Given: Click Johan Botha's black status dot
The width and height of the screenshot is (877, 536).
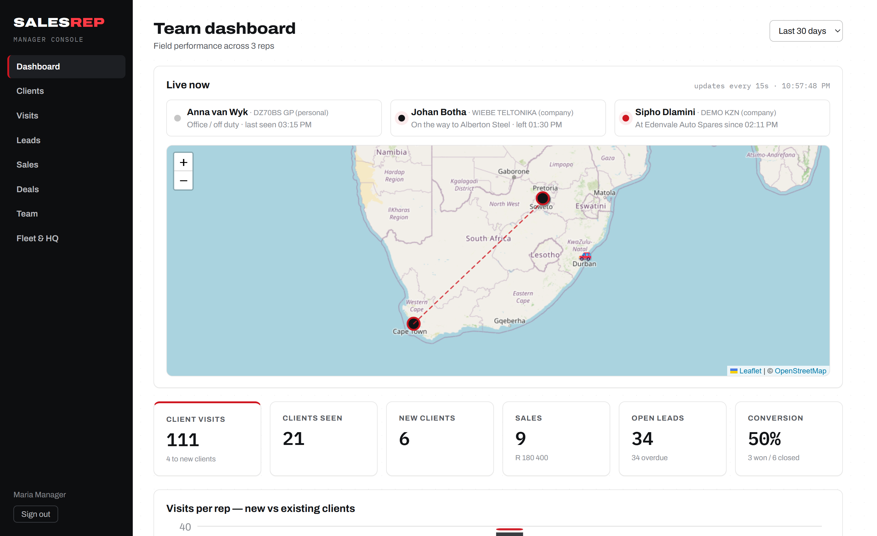Looking at the screenshot, I should click(x=401, y=118).
